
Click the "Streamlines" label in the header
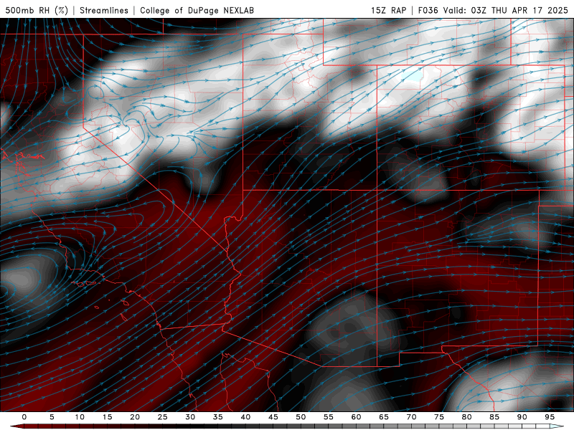pyautogui.click(x=104, y=10)
